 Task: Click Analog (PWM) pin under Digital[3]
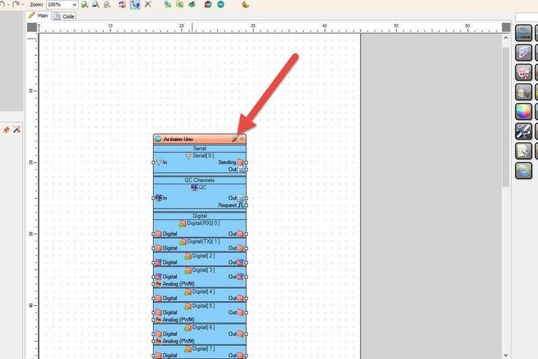pyautogui.click(x=153, y=284)
